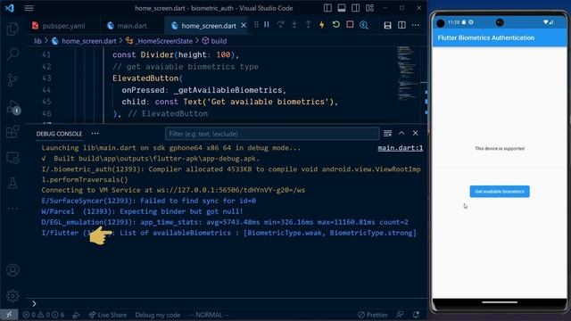Screen dimensions: 571x321
Task: Open notifications bell in status bar
Action: pos(416,315)
